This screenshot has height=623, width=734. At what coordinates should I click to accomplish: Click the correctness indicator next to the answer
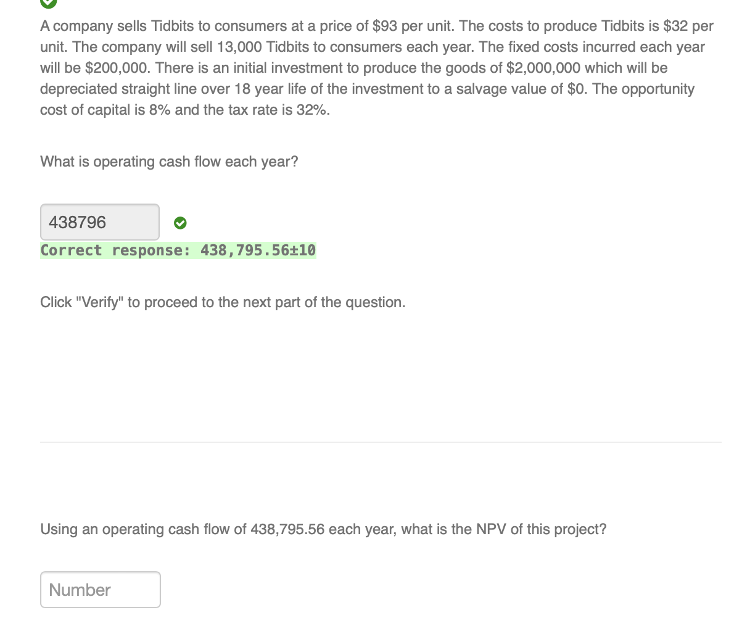point(179,223)
